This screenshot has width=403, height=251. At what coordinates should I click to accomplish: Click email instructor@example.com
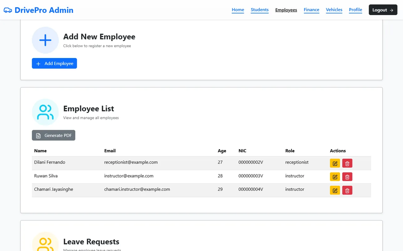pos(129,176)
